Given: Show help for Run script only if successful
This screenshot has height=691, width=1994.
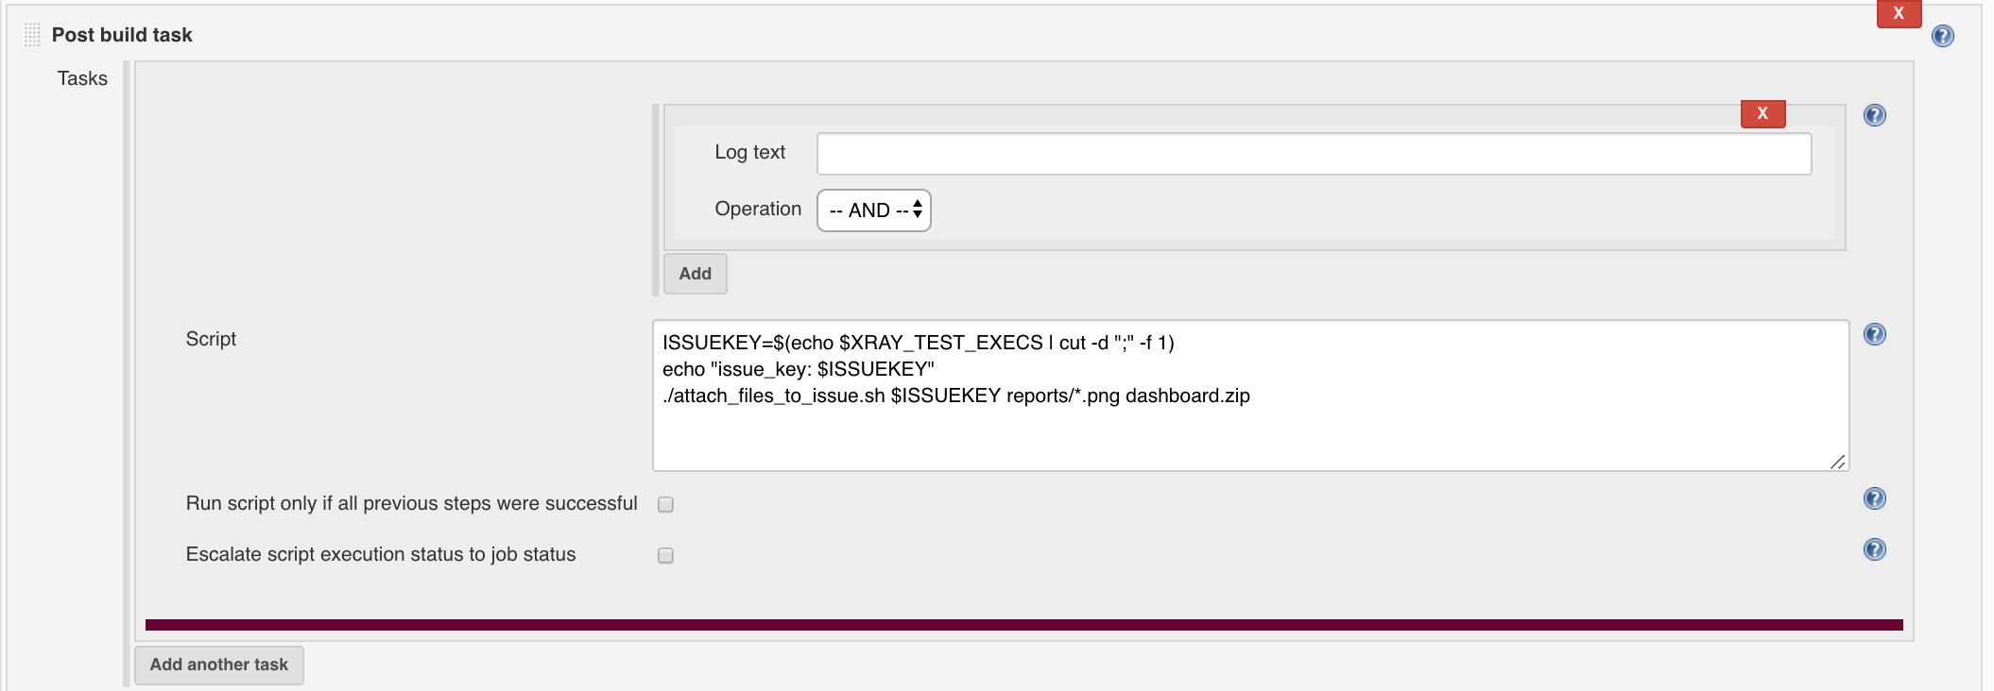Looking at the screenshot, I should click(x=1875, y=498).
